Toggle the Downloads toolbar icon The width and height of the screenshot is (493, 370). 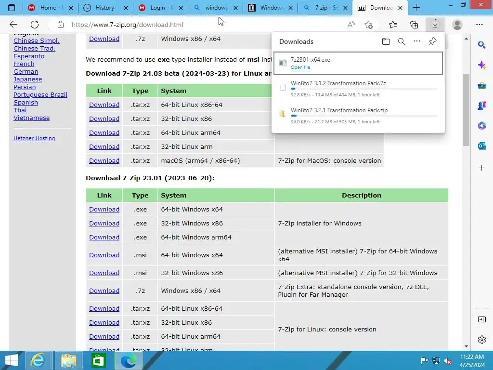coord(435,25)
